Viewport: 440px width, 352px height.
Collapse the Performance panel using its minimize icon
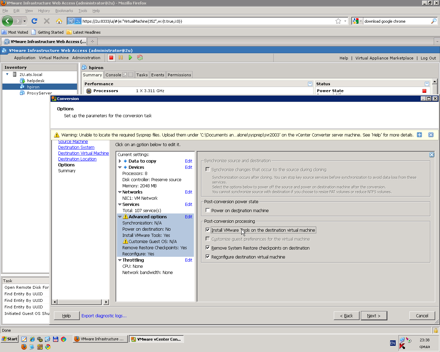coord(310,84)
